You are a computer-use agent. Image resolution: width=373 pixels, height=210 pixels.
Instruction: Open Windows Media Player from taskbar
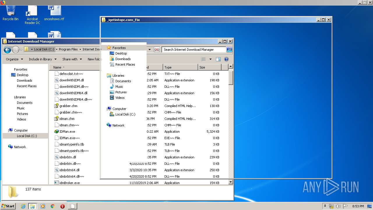coord(43,206)
